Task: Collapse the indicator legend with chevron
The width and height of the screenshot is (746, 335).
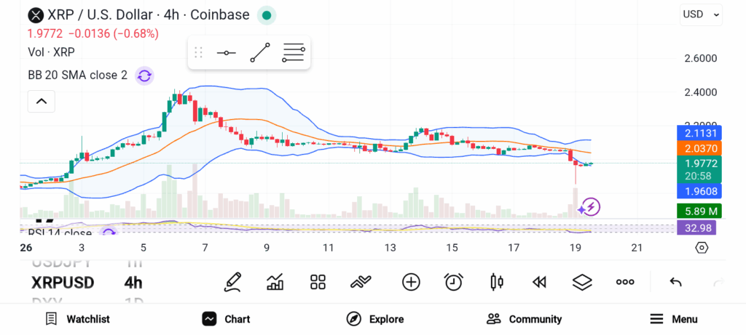Action: [42, 101]
